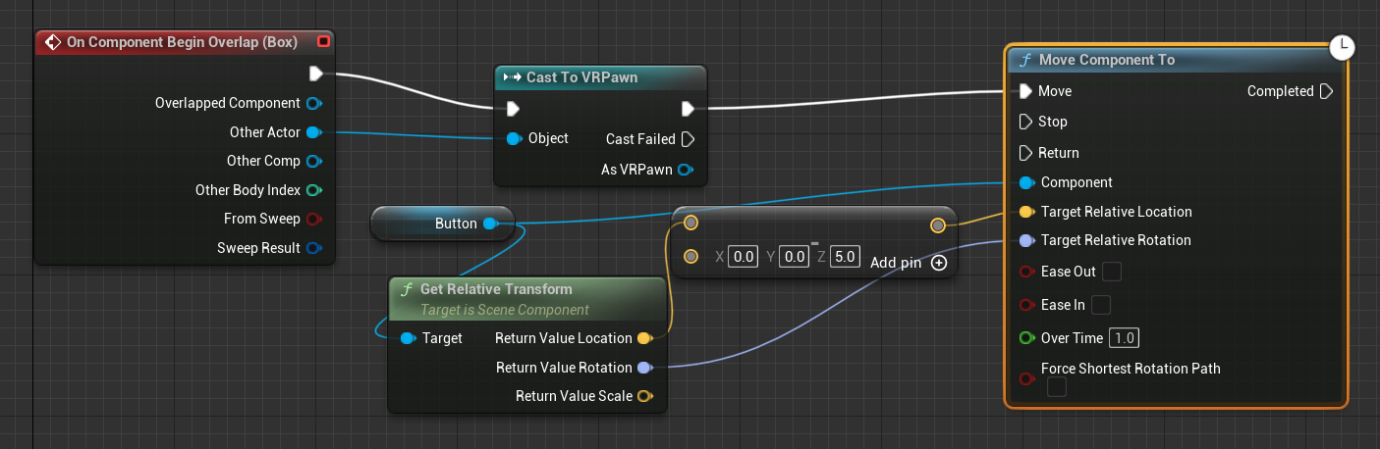Click the X value field on add node

(744, 257)
